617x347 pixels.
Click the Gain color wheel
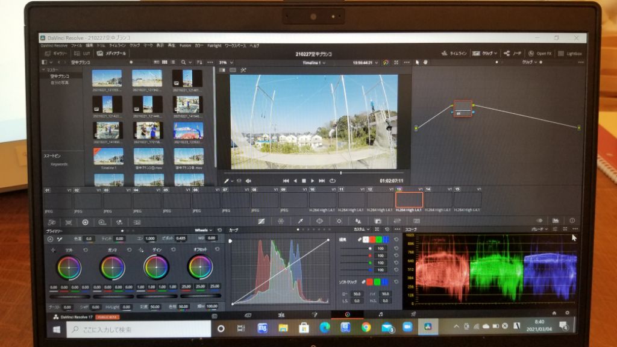[x=155, y=267]
